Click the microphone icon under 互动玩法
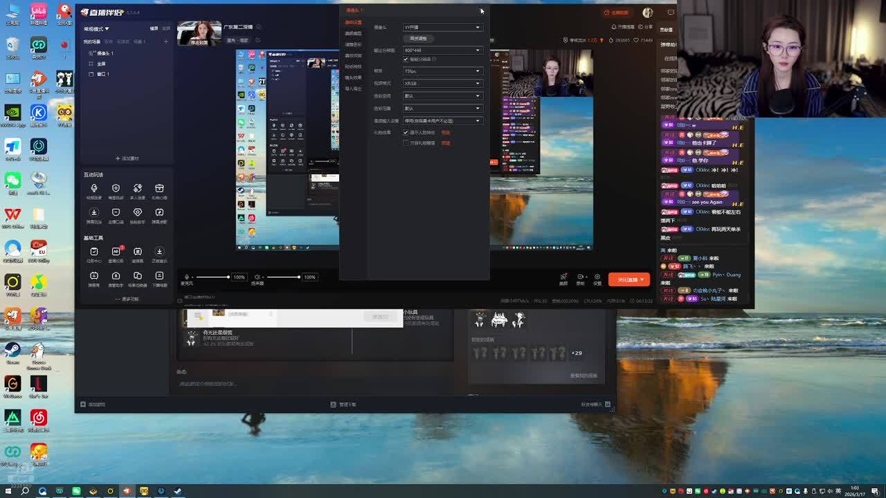Viewport: 886px width, 498px height. 94,189
